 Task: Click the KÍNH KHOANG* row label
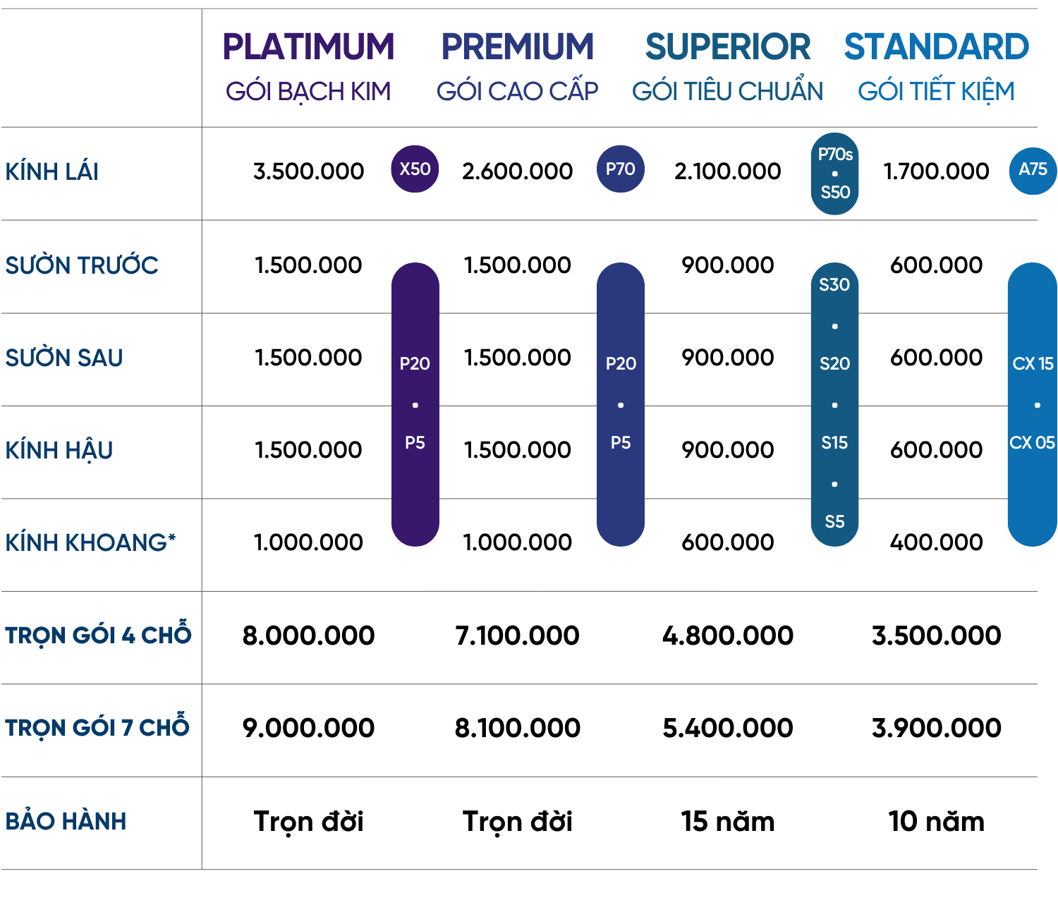(90, 542)
